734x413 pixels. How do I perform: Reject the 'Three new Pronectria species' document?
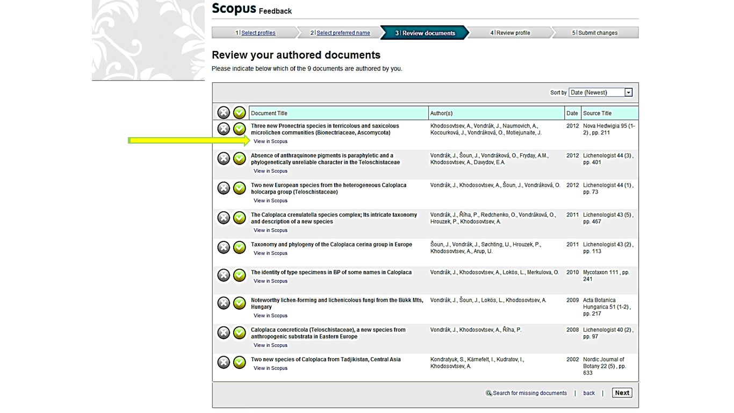[x=224, y=129]
